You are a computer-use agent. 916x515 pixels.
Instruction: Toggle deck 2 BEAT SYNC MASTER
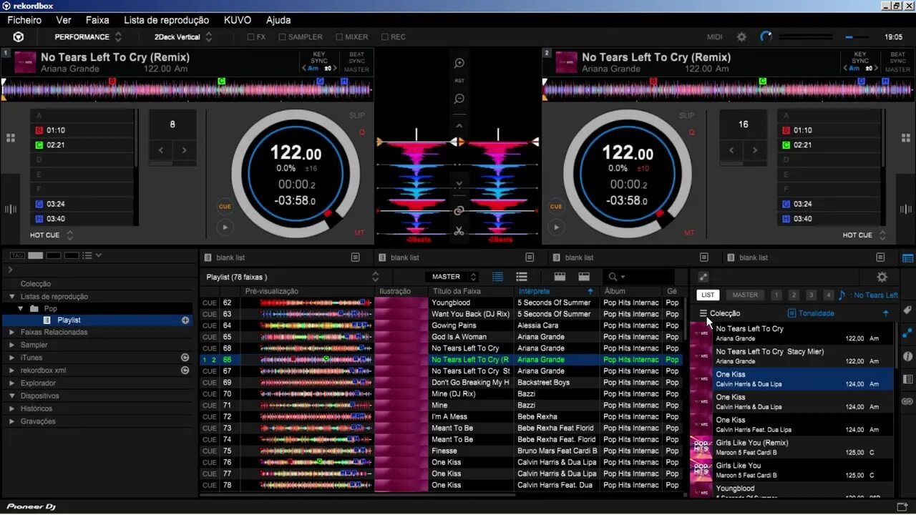point(897,62)
